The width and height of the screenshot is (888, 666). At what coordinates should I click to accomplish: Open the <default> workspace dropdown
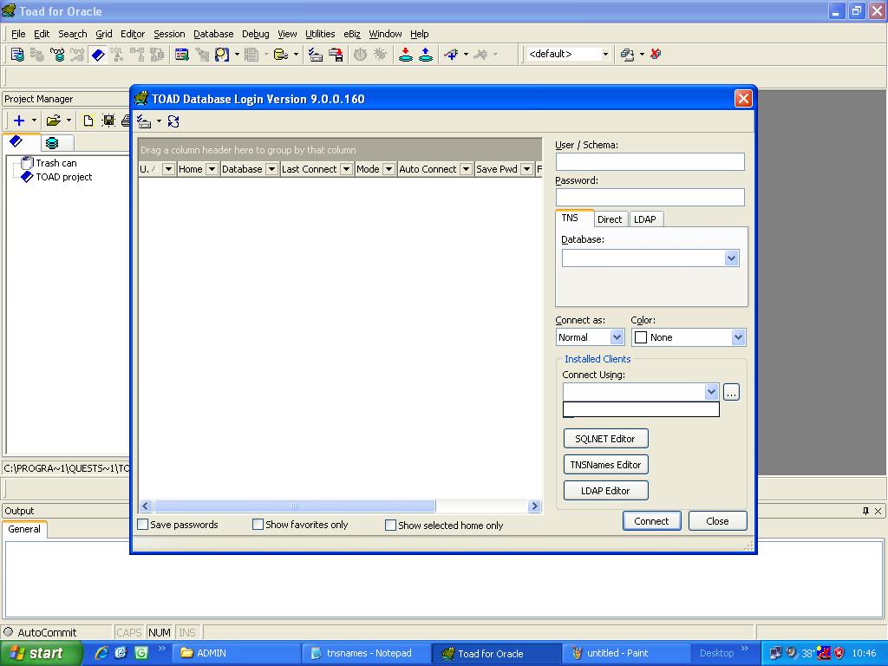pyautogui.click(x=605, y=55)
